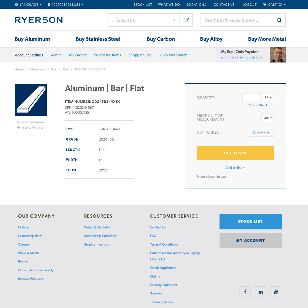Open Stock List in top navigation
The height and width of the screenshot is (308, 308).
[143, 5]
